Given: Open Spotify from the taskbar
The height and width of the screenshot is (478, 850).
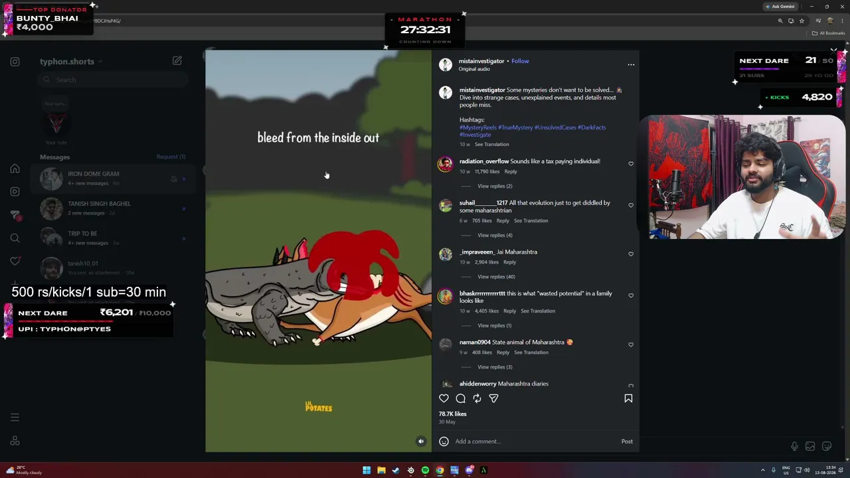Looking at the screenshot, I should (x=425, y=470).
